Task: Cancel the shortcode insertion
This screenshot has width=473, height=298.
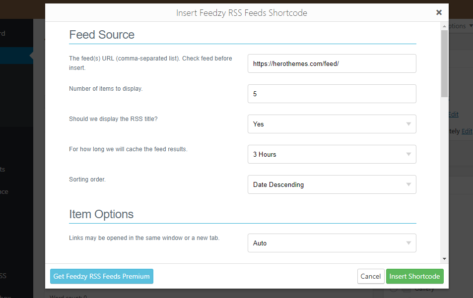Action: 371,276
